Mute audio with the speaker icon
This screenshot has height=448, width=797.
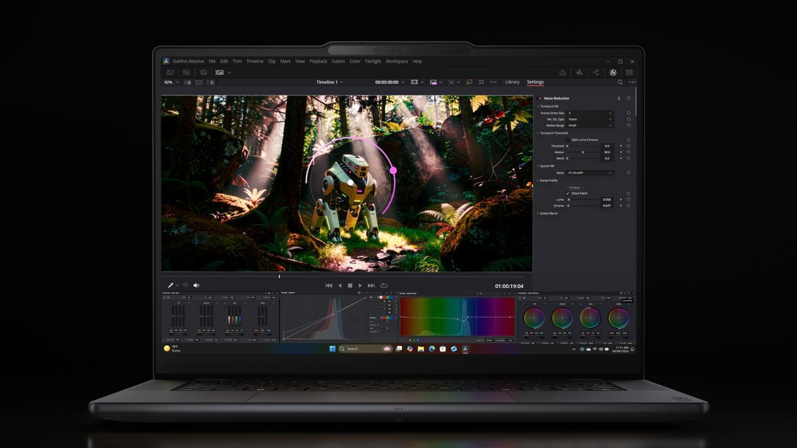pos(196,285)
